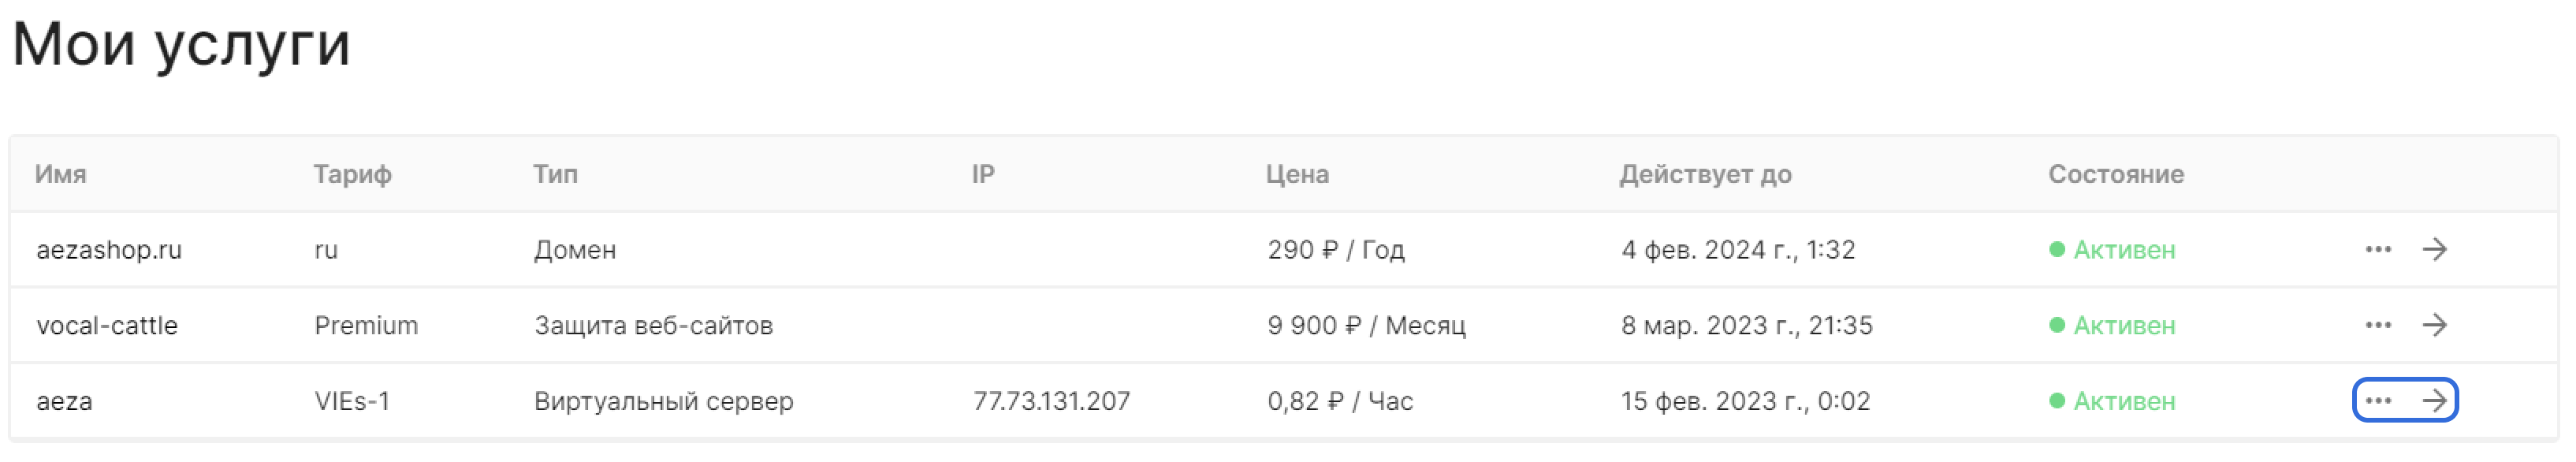Click IP address 77.73.131.207
2576x462 pixels.
pyautogui.click(x=1051, y=401)
